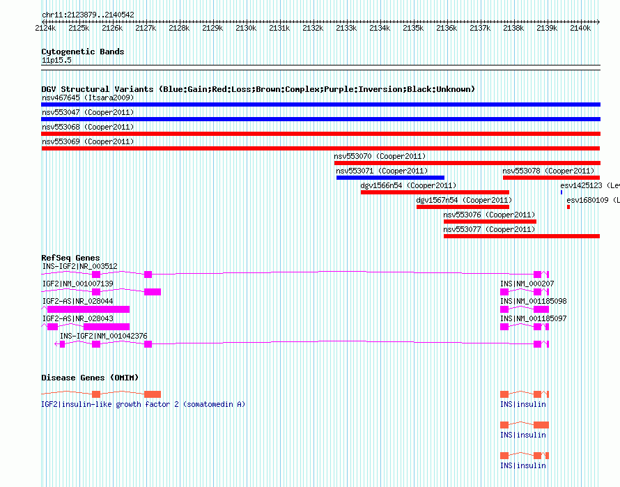620x487 pixels.
Task: Click the INS|NM_001185097 transcript label
Action: click(534, 318)
